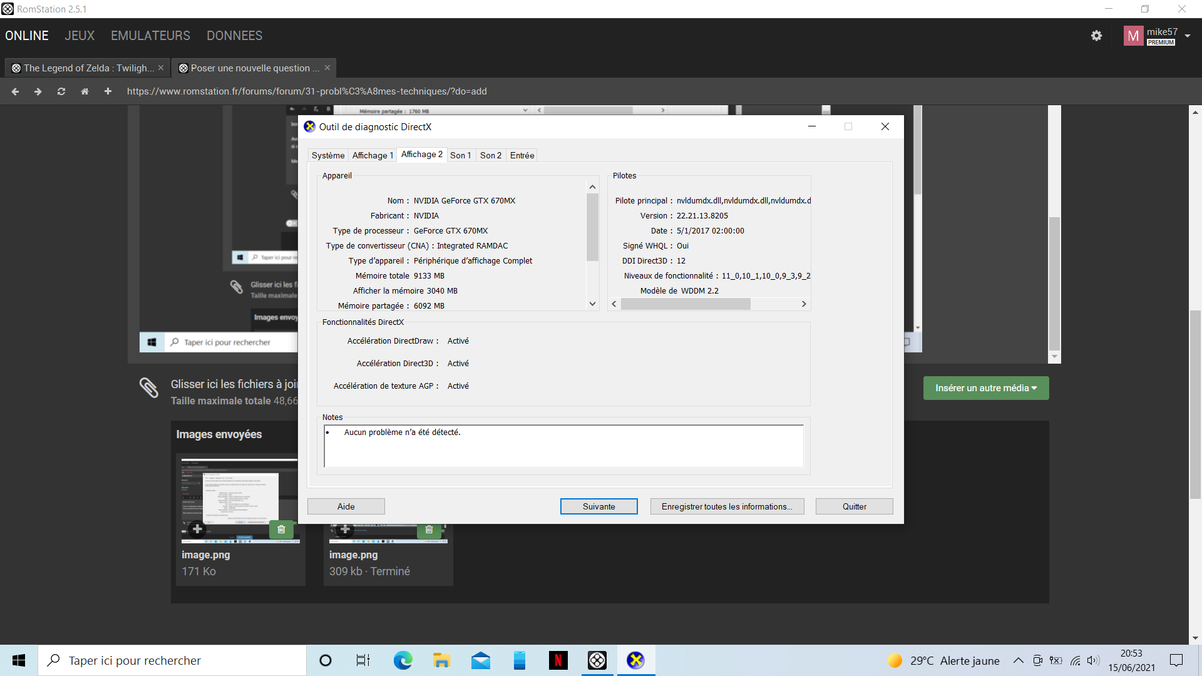Screen dimensions: 1202x676
Task: Open the Insérer un autre média dropdown
Action: point(985,388)
